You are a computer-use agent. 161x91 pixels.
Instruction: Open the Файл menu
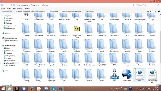(x=3, y=9)
